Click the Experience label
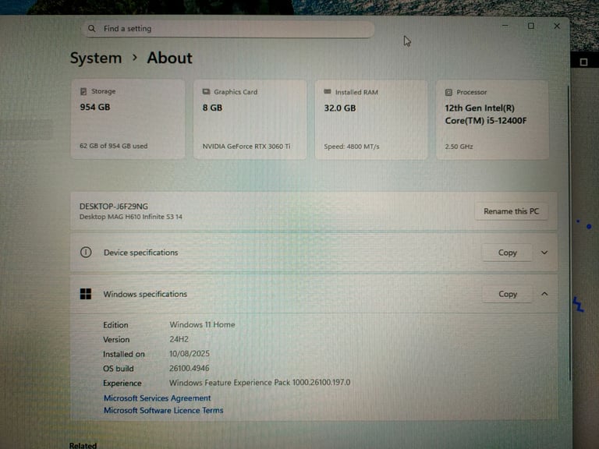Viewport: 599px width, 449px height. tap(122, 383)
